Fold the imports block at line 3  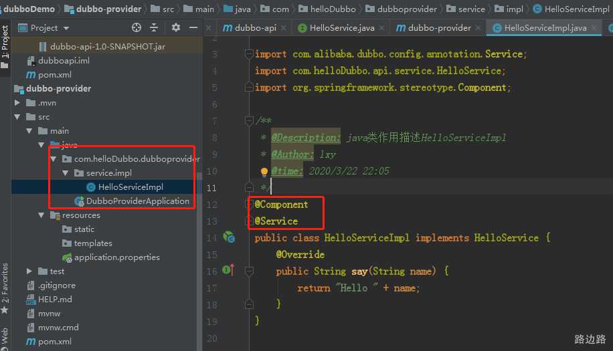tap(249, 54)
